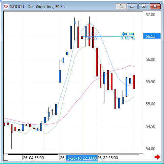Click the 55.50 price axis label
Viewport: 164px width, 164px height.
pos(151,82)
